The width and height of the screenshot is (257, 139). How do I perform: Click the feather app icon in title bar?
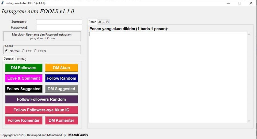[x=2, y=3]
